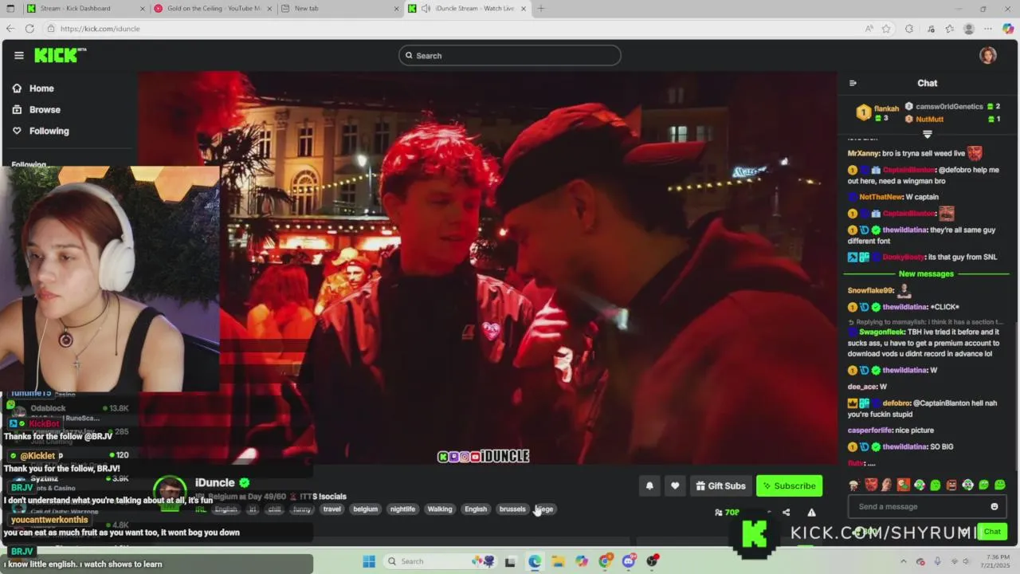Open File Explorer from the taskbar
Image resolution: width=1020 pixels, height=574 pixels.
click(558, 561)
